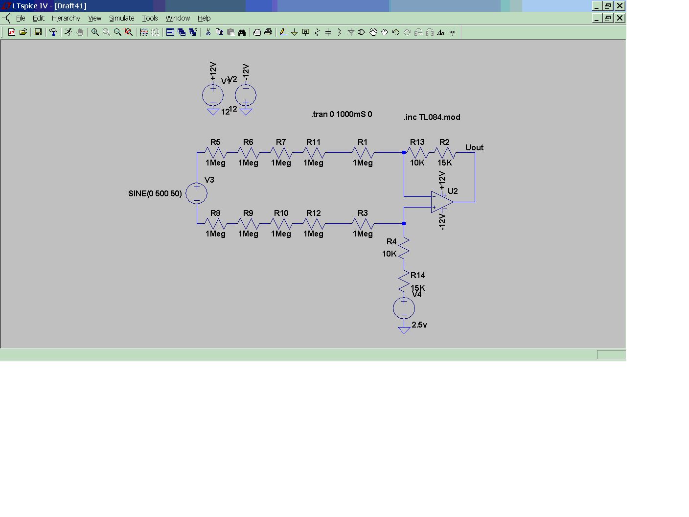This screenshot has width=689, height=517.
Task: Click the Label Net tool icon
Action: tap(305, 32)
